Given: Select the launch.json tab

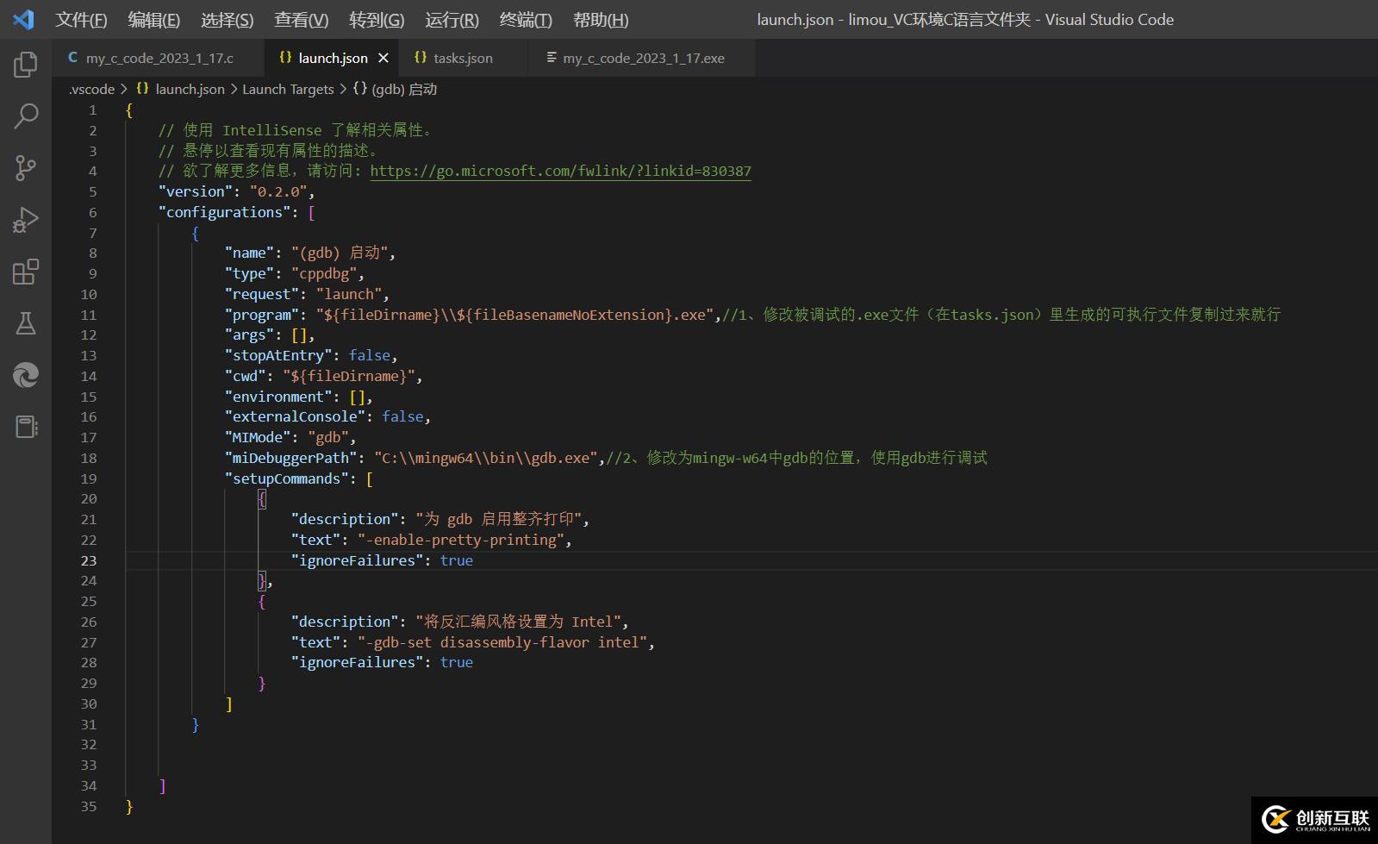Looking at the screenshot, I should [x=333, y=58].
